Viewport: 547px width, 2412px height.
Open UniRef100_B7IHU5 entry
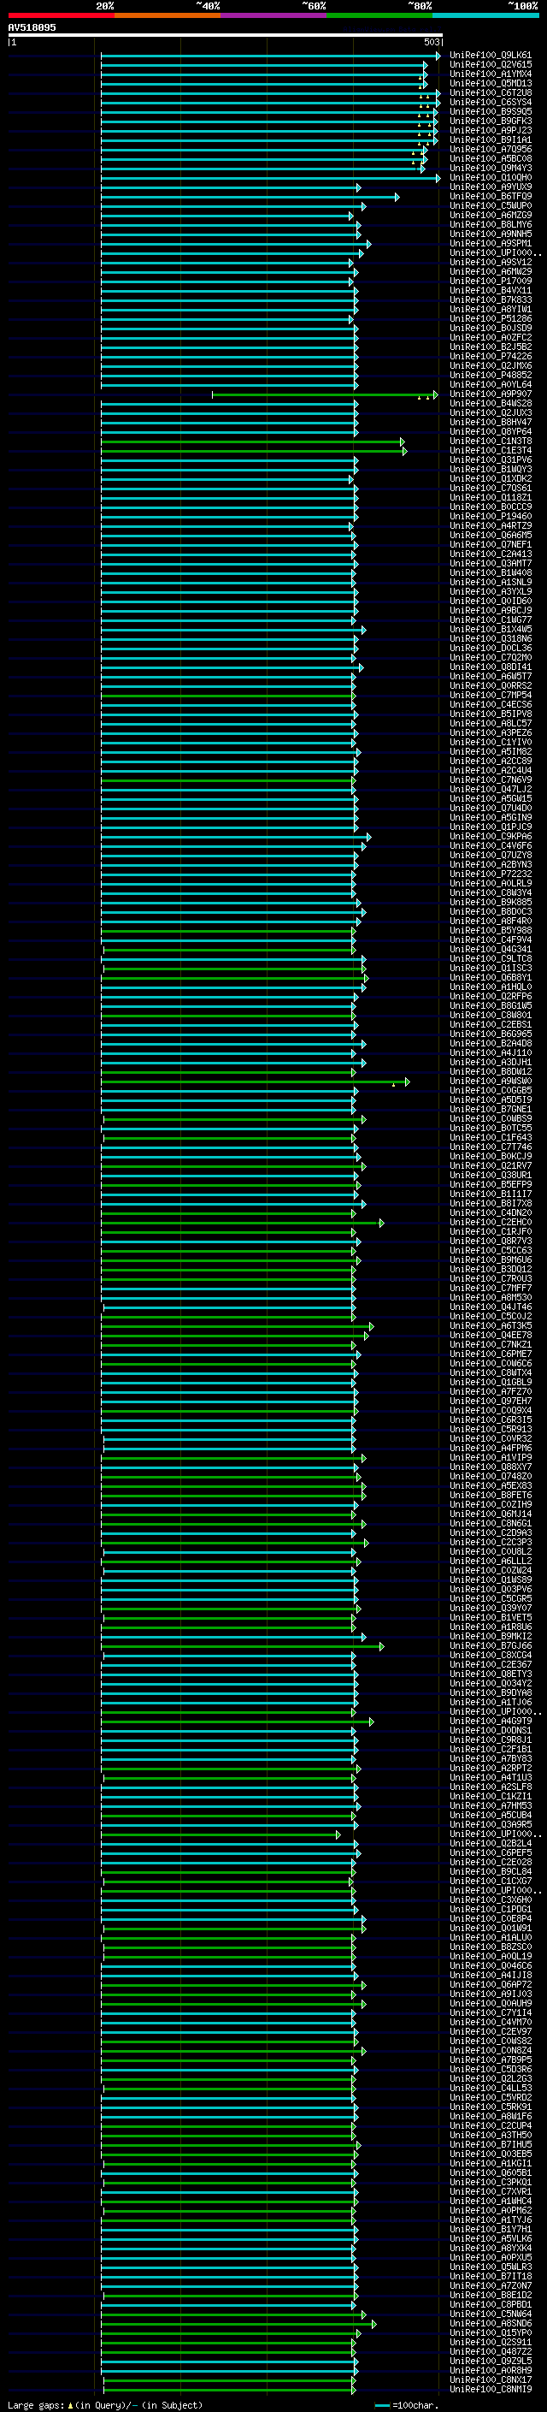(x=491, y=2144)
